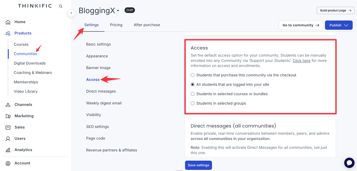Click the 'Click here' enrollment info link

click(x=302, y=60)
